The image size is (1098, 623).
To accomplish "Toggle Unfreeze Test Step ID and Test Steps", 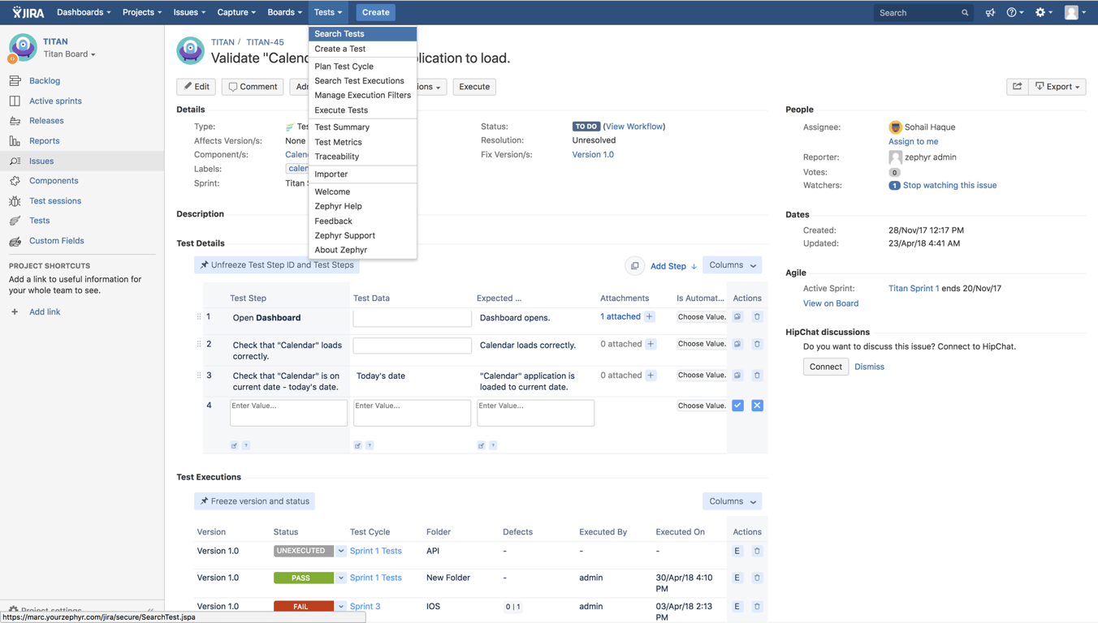I will coord(278,265).
